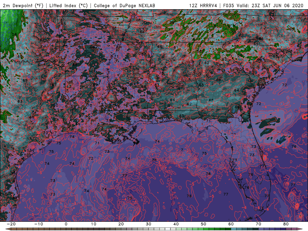
Task: Click the "2m Dewpoint (°F)" title text
Action: 23,5
